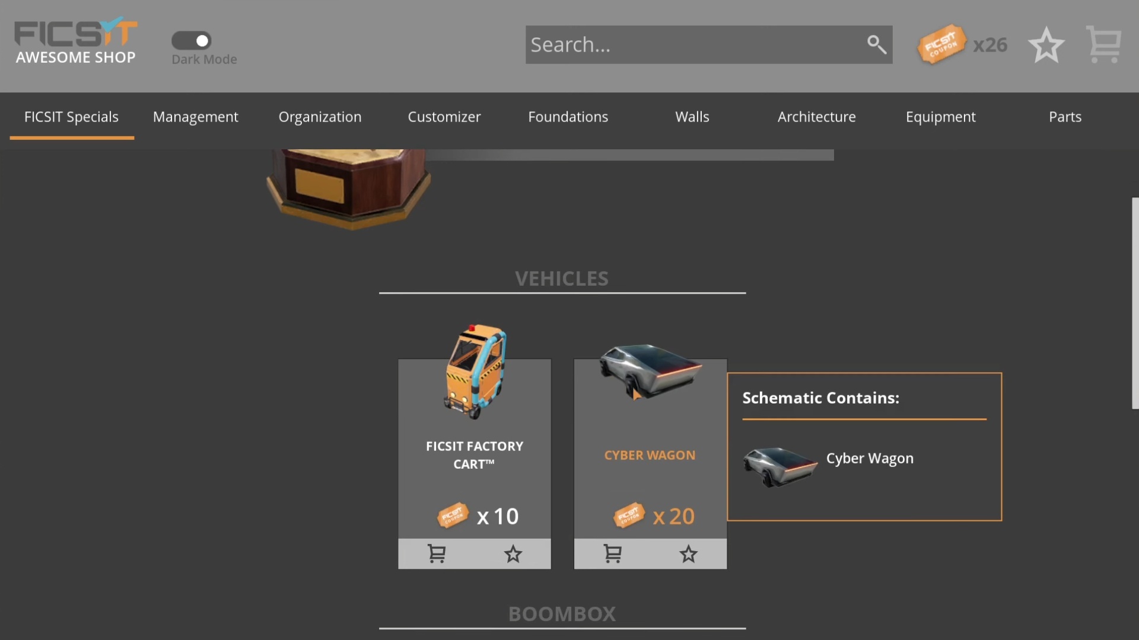Click the shopping cart icon in top-right
1139x640 pixels.
point(1105,44)
